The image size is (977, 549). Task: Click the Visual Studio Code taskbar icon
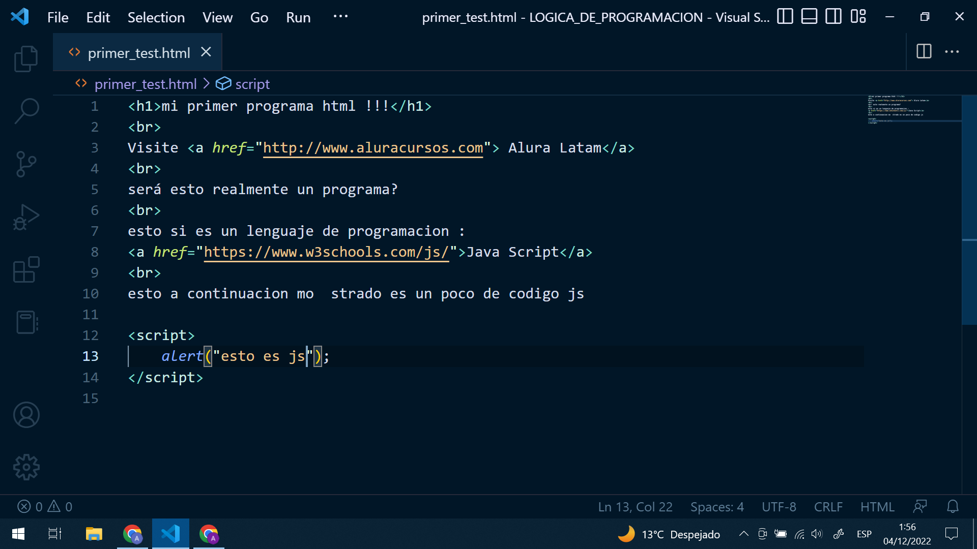(x=170, y=534)
